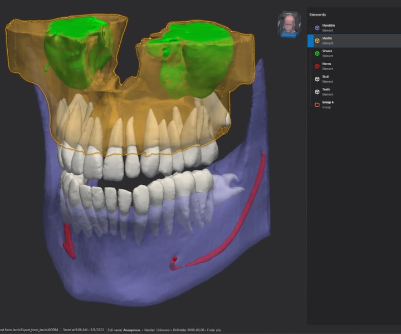This screenshot has width=401, height=334.
Task: Click the orange Maxilla cube icon
Action: [317, 41]
